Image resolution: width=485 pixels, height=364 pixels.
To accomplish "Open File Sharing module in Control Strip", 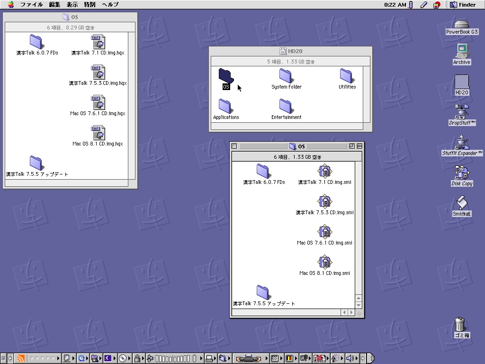I will tap(96, 358).
